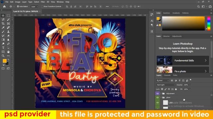Open the File menu
213x119 pixels.
tap(7, 2)
